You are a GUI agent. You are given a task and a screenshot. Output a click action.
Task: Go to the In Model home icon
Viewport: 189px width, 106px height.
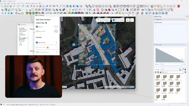161,72
